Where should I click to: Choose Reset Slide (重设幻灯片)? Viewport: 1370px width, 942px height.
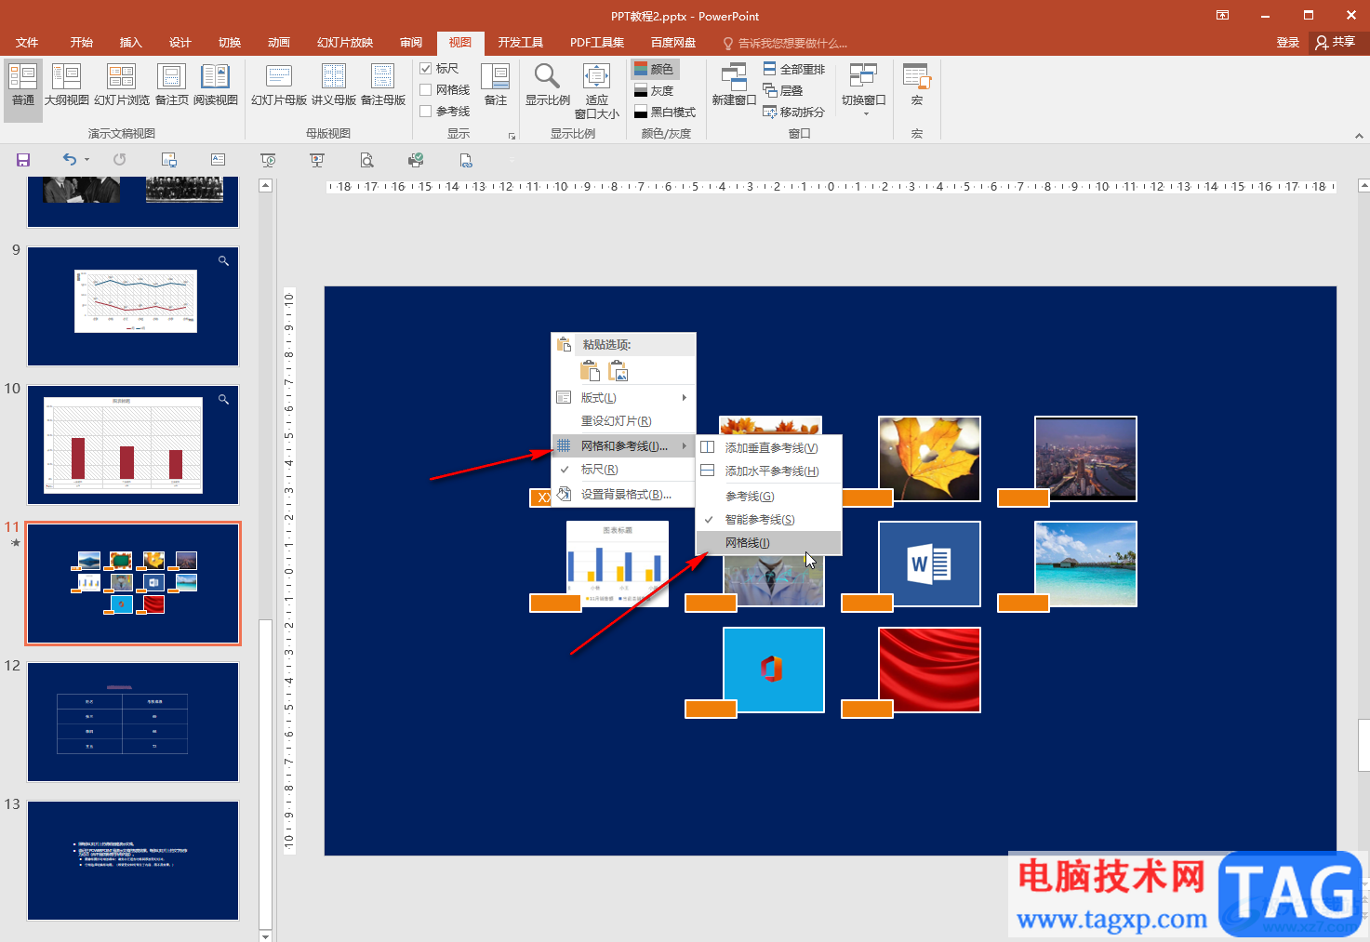click(623, 421)
